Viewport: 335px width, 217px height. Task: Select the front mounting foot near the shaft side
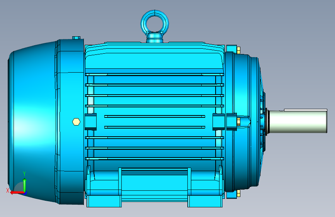[x=205, y=201]
